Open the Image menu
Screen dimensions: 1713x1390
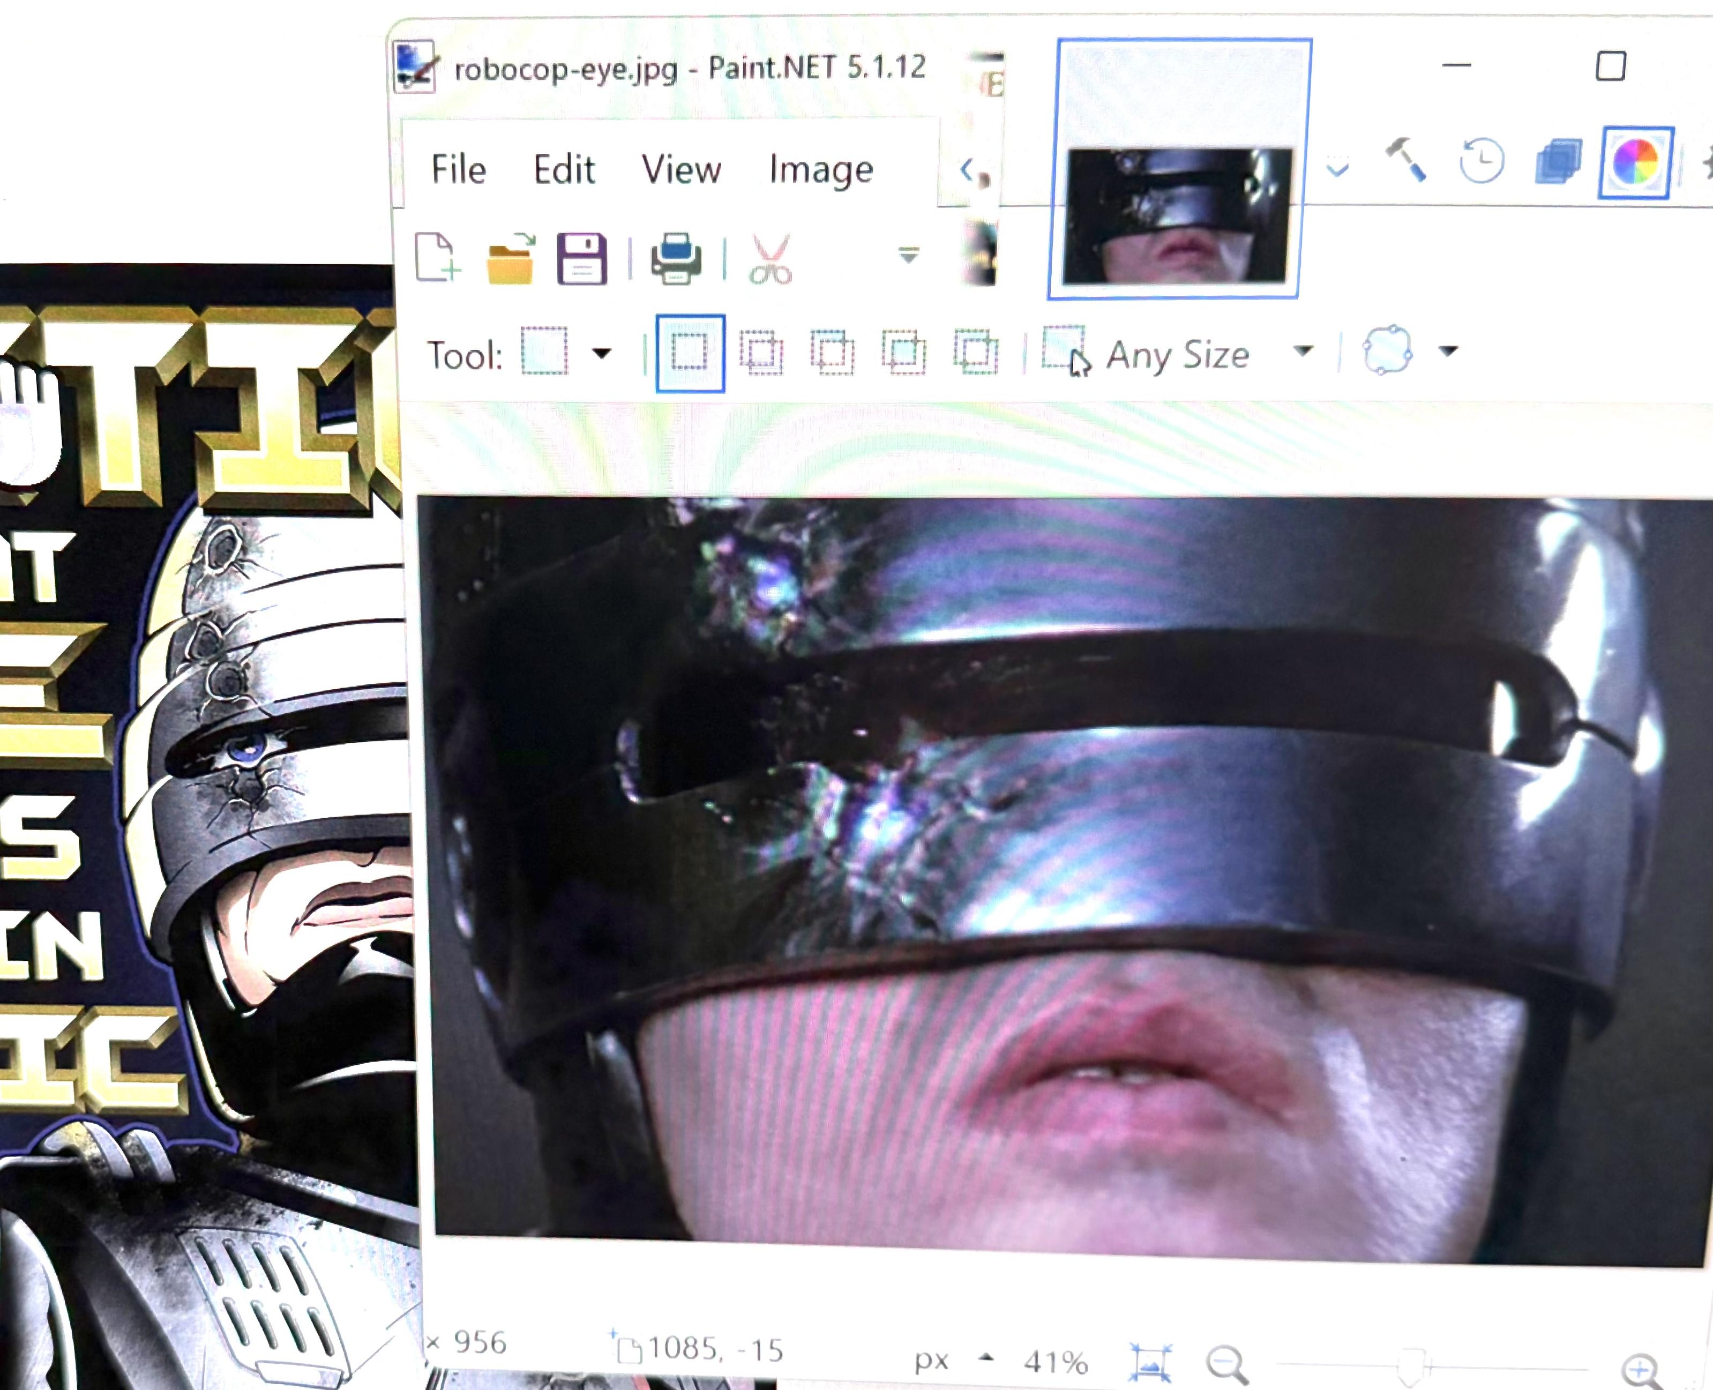pyautogui.click(x=820, y=170)
